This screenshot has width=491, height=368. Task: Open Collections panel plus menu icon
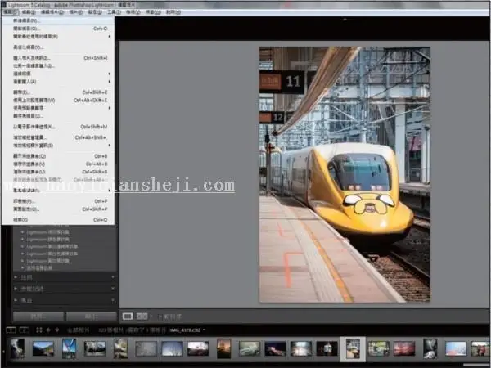point(113,300)
